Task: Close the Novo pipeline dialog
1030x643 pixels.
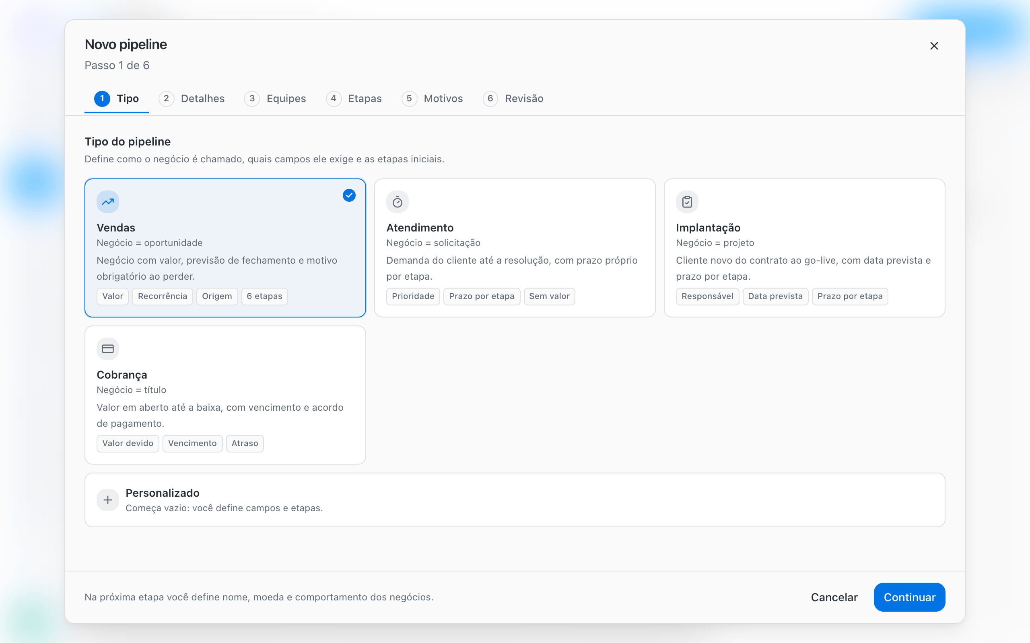Action: pos(934,46)
